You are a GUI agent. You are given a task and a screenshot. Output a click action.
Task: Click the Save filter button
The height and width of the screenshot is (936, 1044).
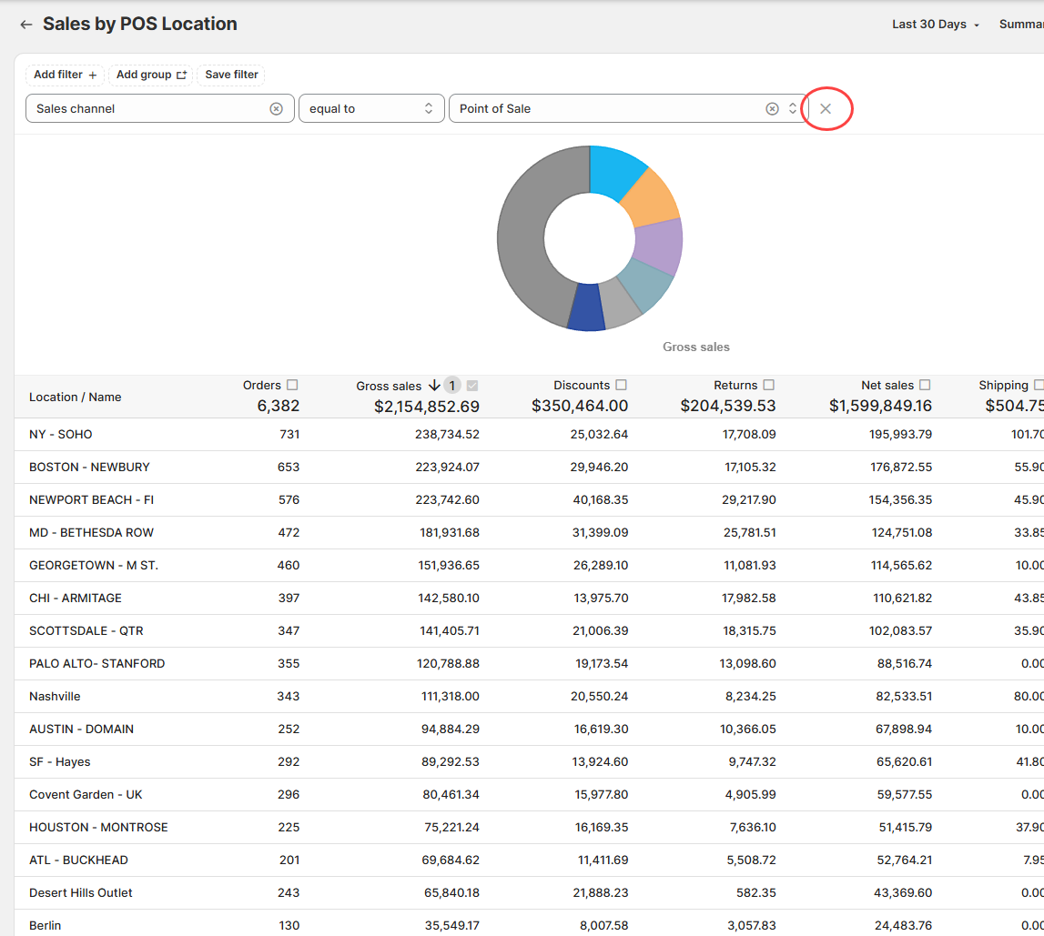[x=231, y=75]
